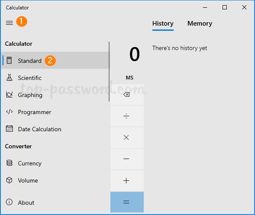Click the MS memory store button

click(x=130, y=78)
